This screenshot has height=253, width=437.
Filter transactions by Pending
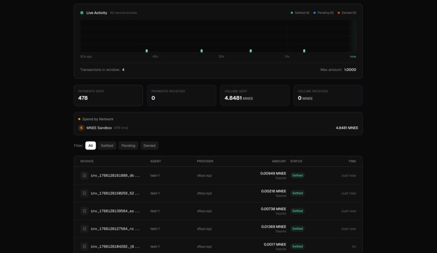[128, 146]
